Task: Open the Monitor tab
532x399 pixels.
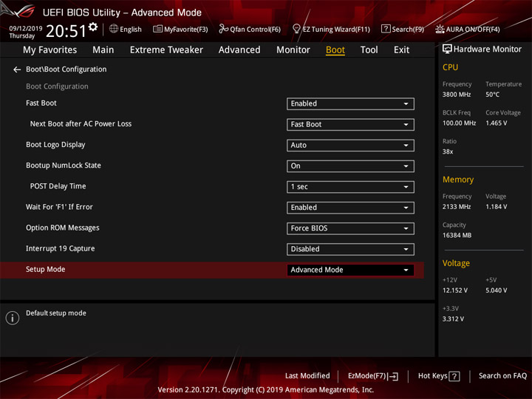Action: click(x=293, y=50)
